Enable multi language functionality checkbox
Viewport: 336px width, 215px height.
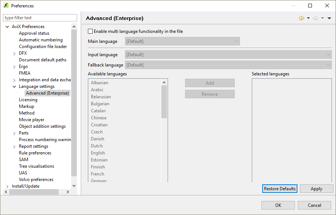coord(90,31)
